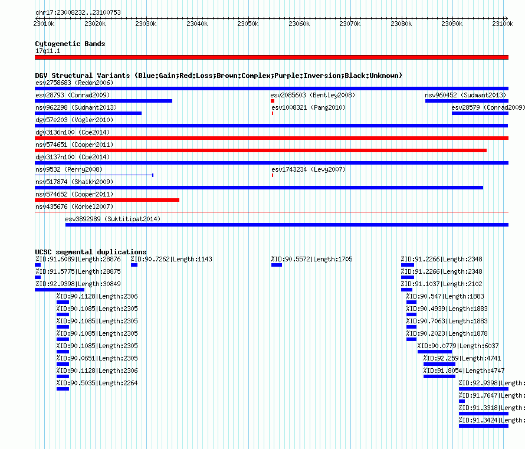
Task: Click the chr17:23008232..23100753 coordinate label
Action: coord(78,12)
